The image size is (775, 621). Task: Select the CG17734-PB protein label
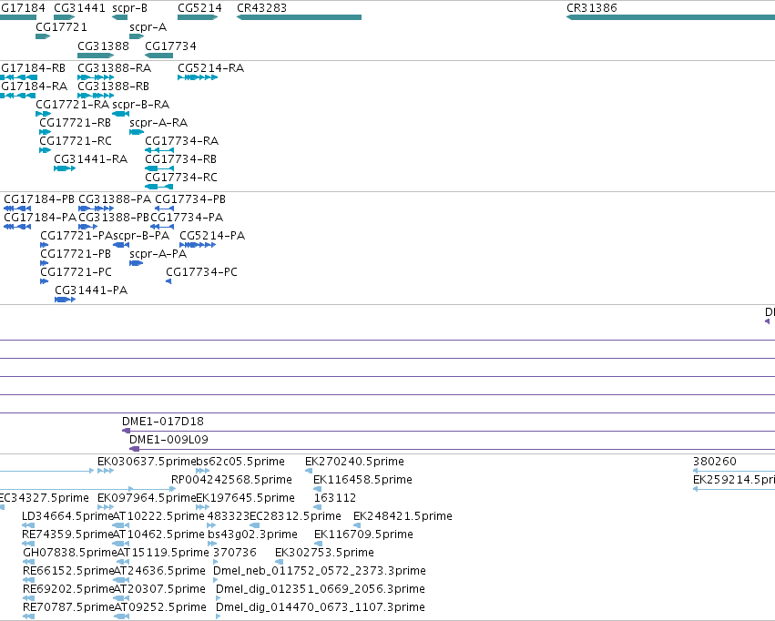pos(190,199)
